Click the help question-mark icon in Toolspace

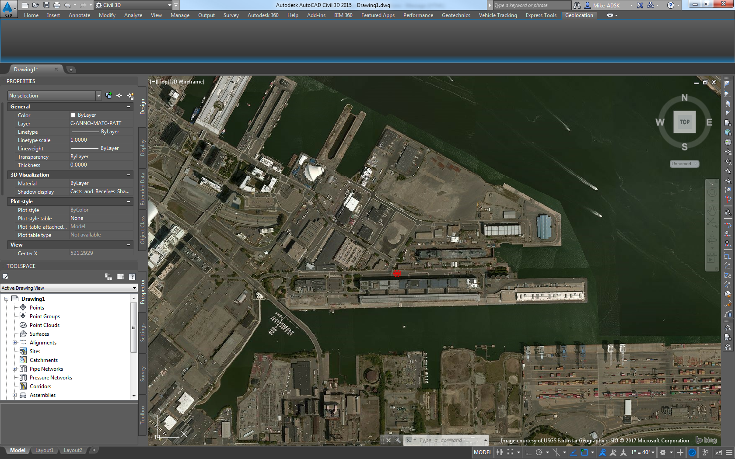(x=132, y=276)
